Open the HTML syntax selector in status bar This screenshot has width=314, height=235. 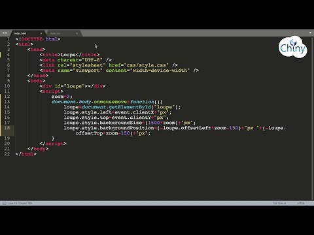pyautogui.click(x=301, y=203)
